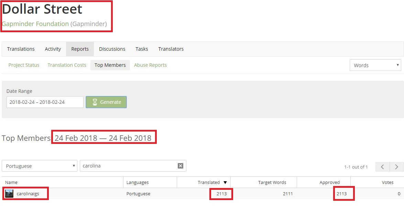
Task: Select Translated value 2113 cell
Action: (221, 194)
